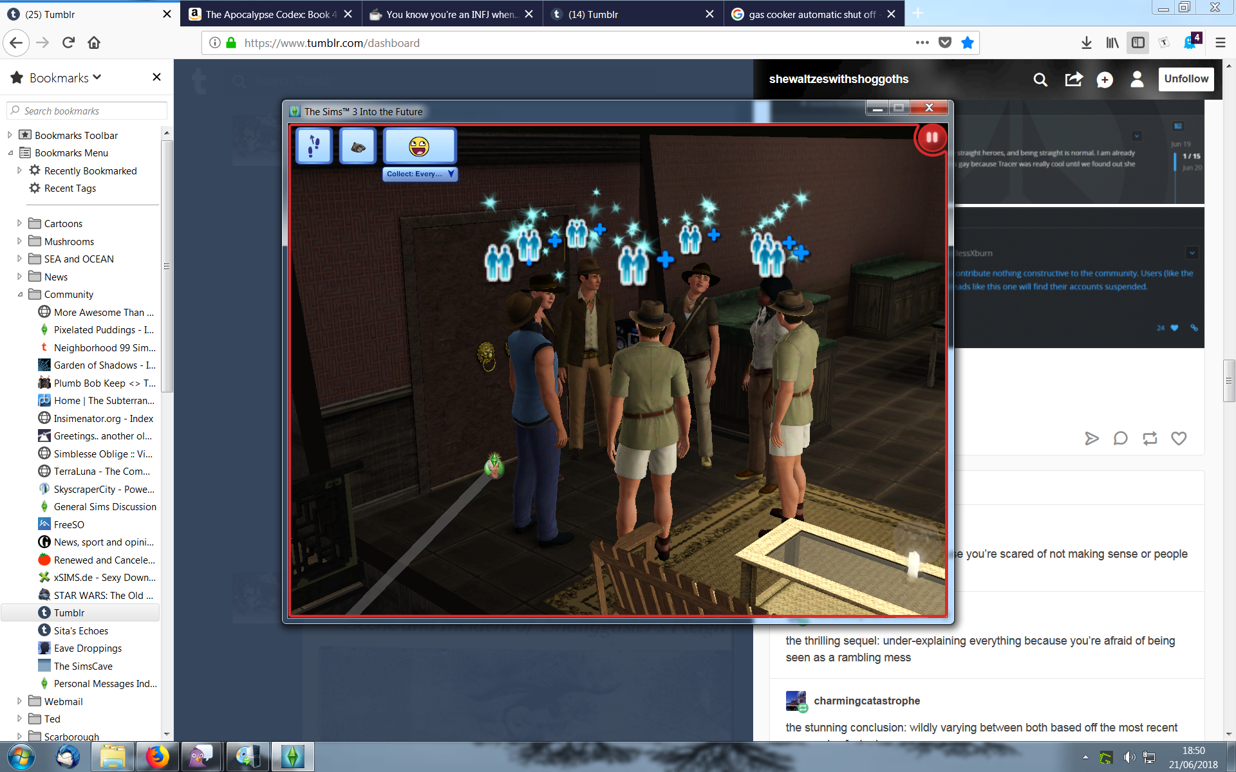Click the volume speaker tray icon
The width and height of the screenshot is (1236, 772).
[1128, 757]
